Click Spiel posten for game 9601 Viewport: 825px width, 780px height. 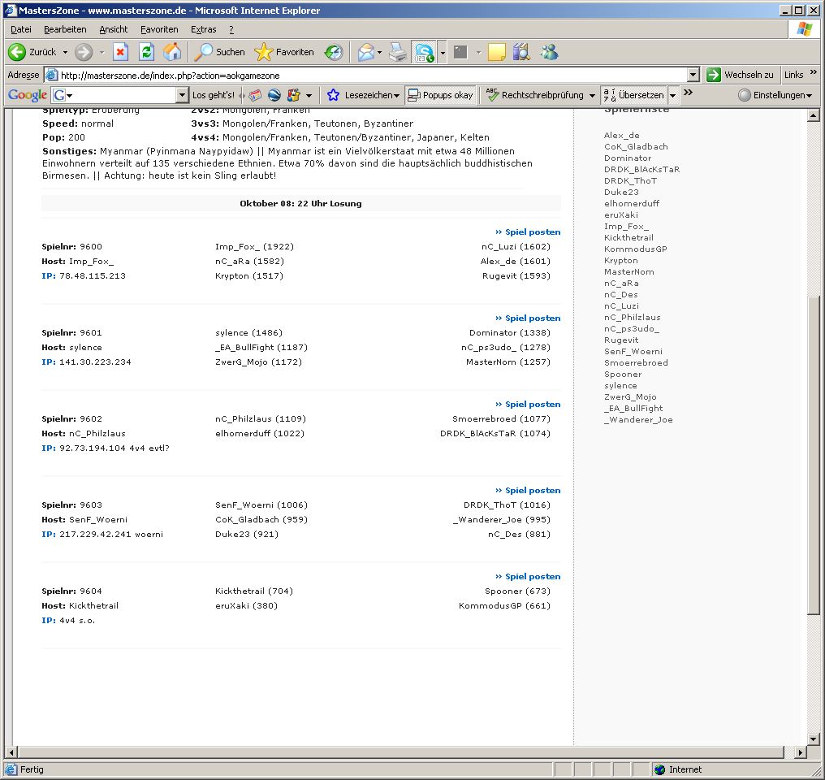pos(528,318)
